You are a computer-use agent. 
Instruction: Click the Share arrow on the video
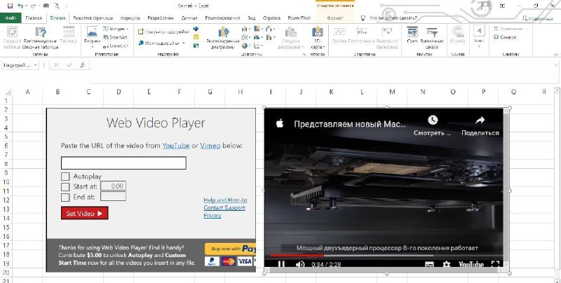(x=480, y=120)
